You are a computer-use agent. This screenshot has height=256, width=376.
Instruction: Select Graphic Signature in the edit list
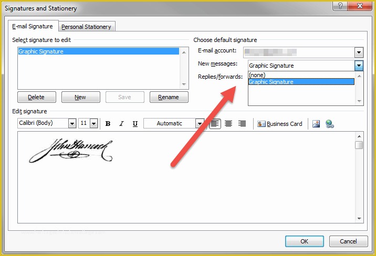click(99, 51)
